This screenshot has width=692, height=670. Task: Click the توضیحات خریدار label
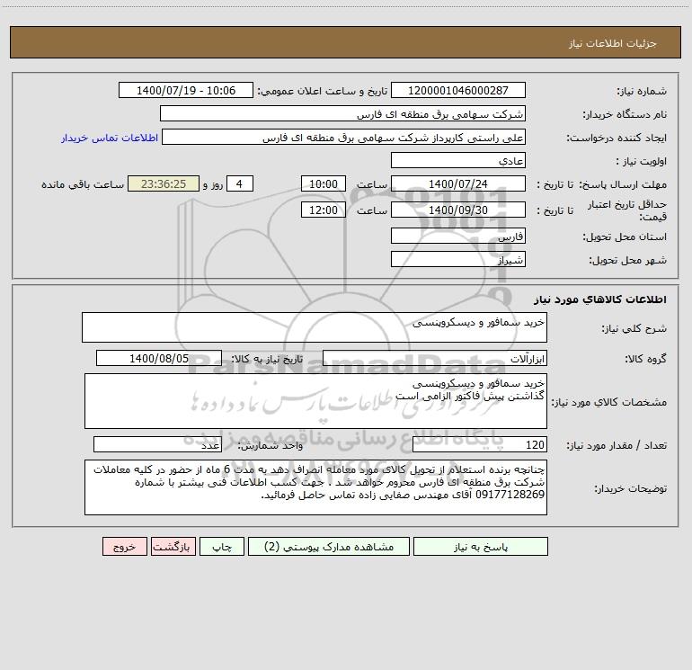point(630,488)
